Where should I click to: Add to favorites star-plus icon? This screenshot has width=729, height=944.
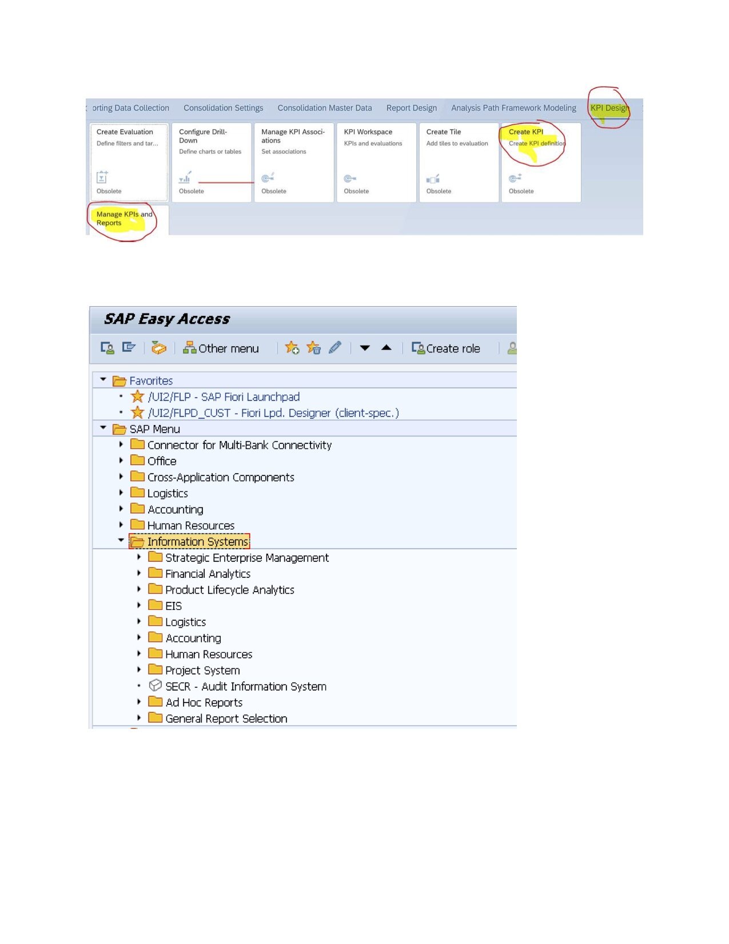(x=292, y=348)
